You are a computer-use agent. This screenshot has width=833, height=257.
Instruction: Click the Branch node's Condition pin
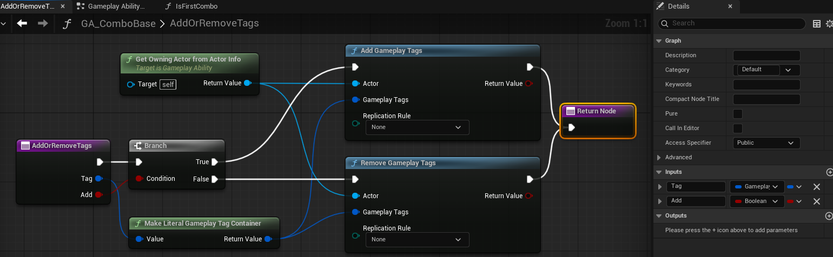click(x=139, y=179)
